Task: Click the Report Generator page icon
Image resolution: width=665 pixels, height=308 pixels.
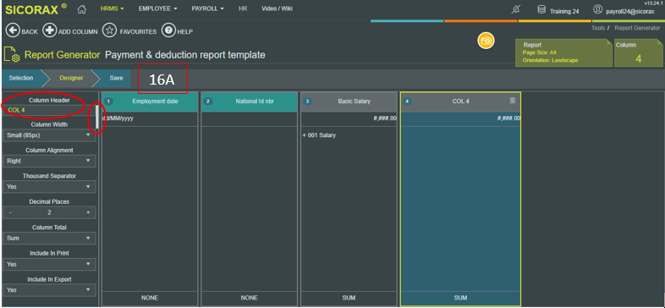Action: click(12, 55)
